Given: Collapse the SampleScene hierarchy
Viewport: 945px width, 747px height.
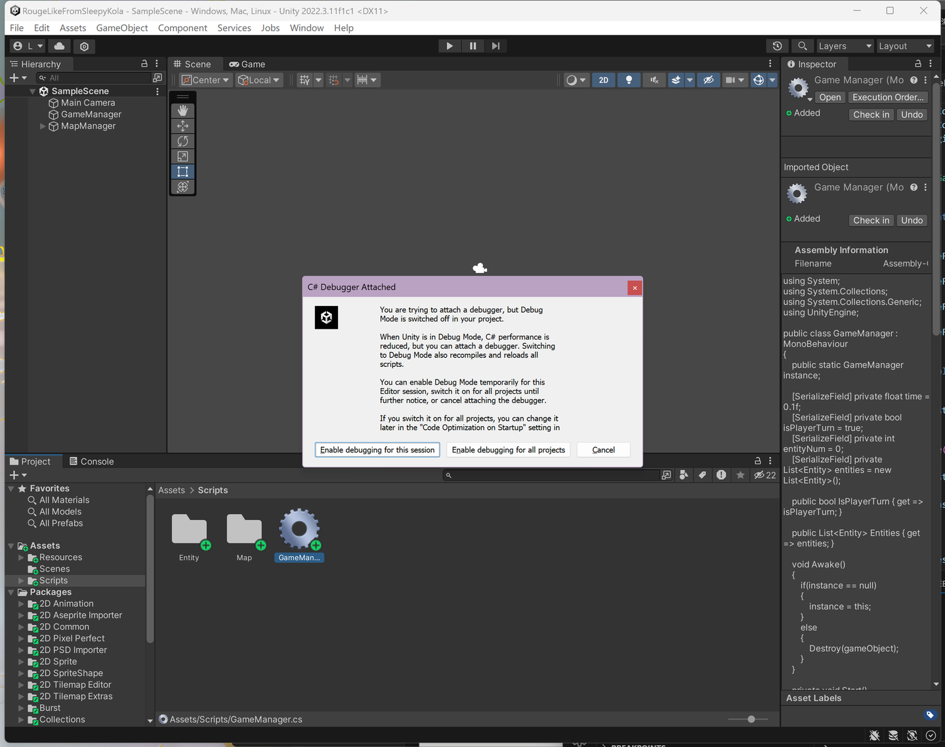Looking at the screenshot, I should (32, 91).
